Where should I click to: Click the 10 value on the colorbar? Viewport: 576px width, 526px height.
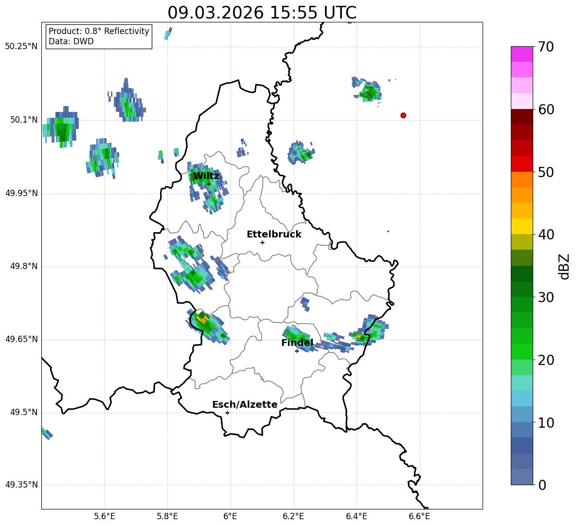point(545,422)
